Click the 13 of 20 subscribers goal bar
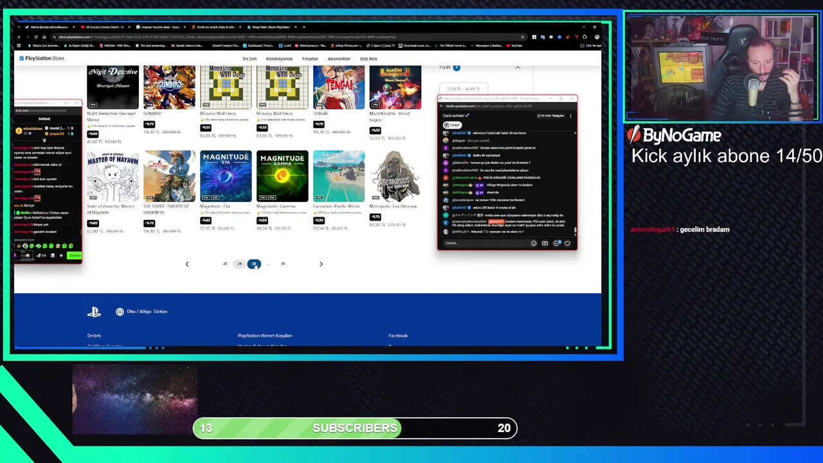 click(x=355, y=428)
